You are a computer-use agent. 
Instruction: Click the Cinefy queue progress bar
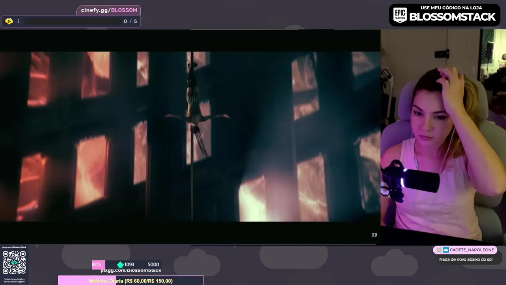click(72, 21)
